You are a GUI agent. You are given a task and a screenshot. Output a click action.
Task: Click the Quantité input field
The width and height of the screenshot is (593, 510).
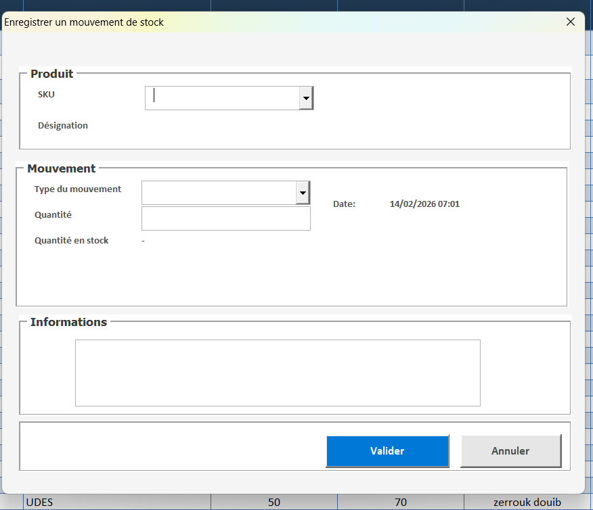(225, 218)
